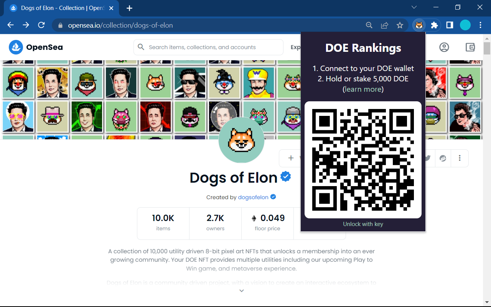This screenshot has height=307, width=491.
Task: View site lock information icon
Action: click(60, 26)
